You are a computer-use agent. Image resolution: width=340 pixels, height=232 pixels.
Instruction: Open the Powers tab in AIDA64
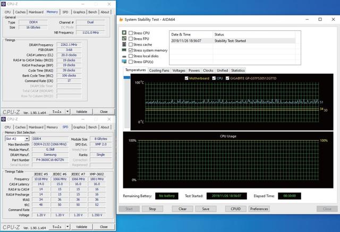194,71
